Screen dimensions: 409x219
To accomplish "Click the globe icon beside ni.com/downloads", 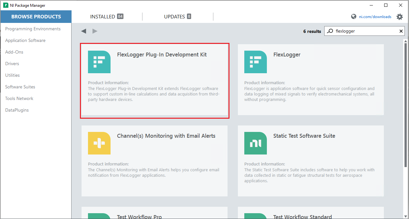I will [354, 17].
